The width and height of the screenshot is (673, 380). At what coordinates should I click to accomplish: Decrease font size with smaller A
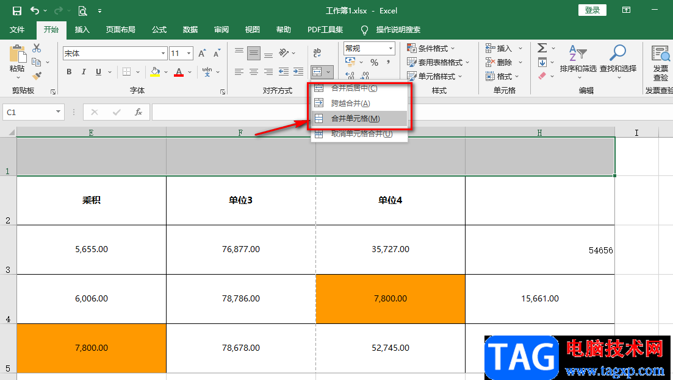pos(217,53)
